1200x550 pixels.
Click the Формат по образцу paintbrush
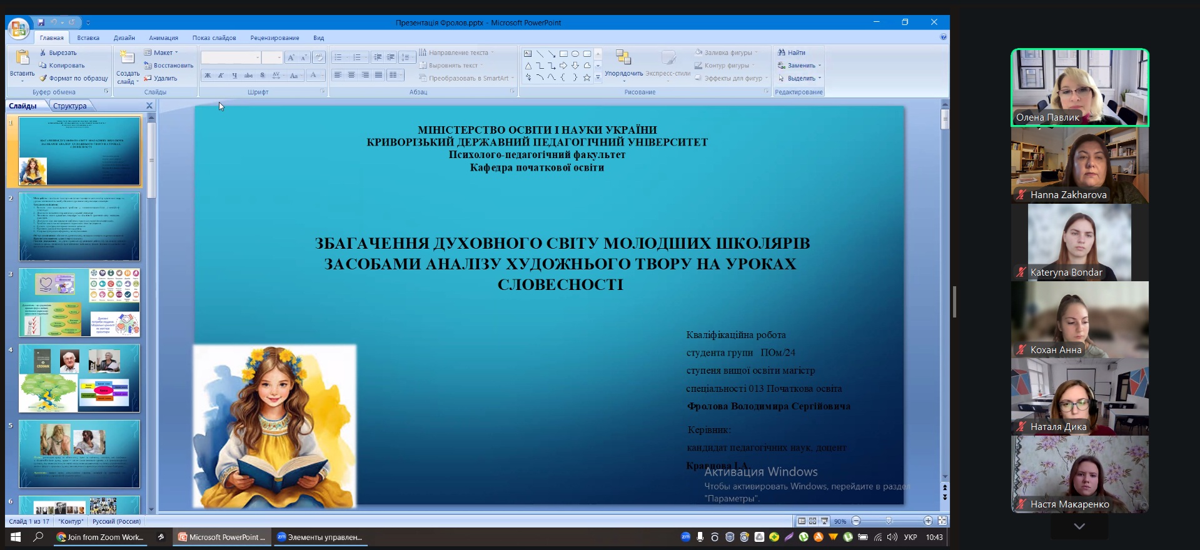pyautogui.click(x=43, y=79)
